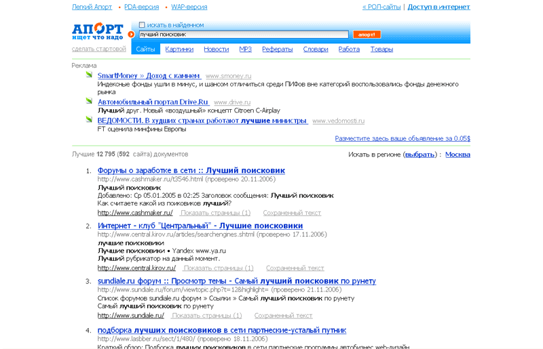Open 'Доступ в интернет' link

click(438, 7)
